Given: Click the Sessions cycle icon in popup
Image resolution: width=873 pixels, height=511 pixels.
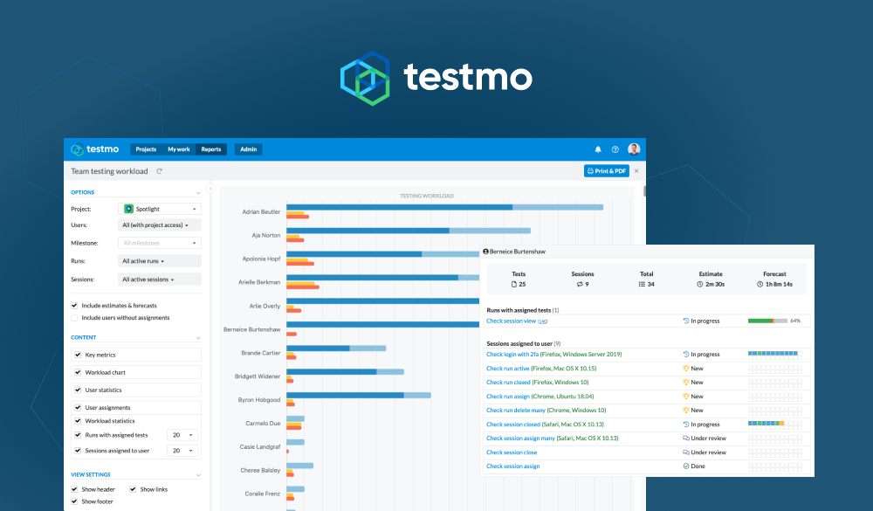Looking at the screenshot, I should 580,284.
